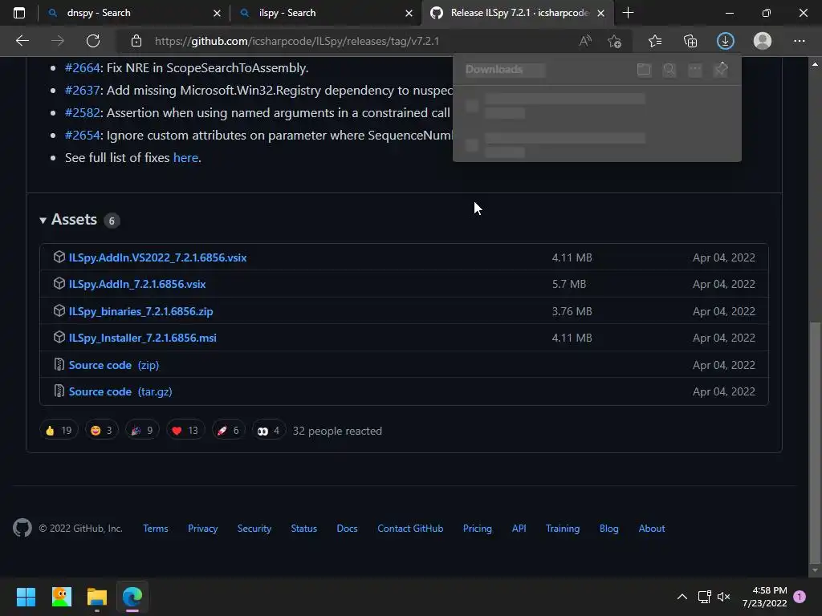Click the page vertical scrollbar thumb
The image size is (822, 616).
(x=815, y=442)
